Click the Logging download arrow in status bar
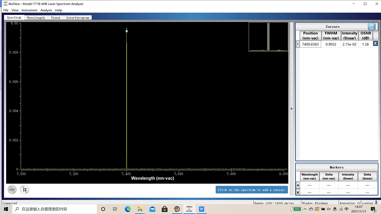381x214 pixels. [x=376, y=203]
